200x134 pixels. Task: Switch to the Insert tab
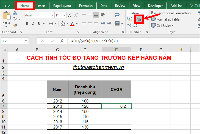pos(41,6)
